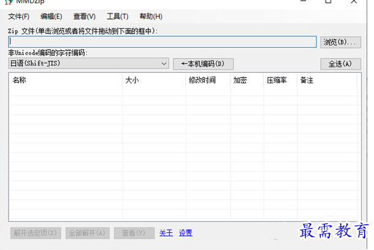Minimize the MMDZip window
This screenshot has width=374, height=250.
[x=303, y=1]
